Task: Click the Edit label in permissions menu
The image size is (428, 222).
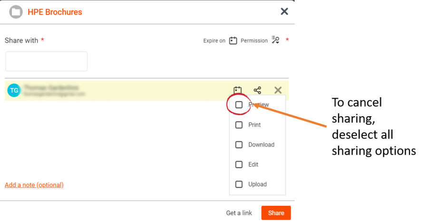Action: (253, 165)
